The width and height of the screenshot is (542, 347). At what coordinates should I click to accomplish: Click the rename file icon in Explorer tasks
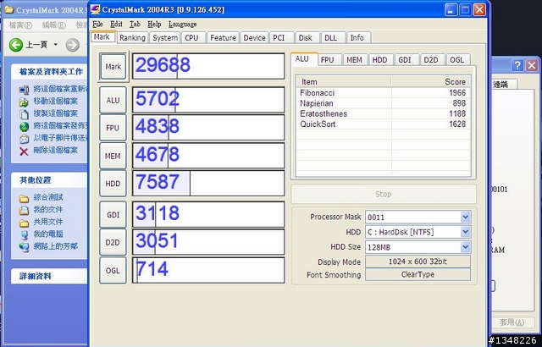tap(24, 90)
